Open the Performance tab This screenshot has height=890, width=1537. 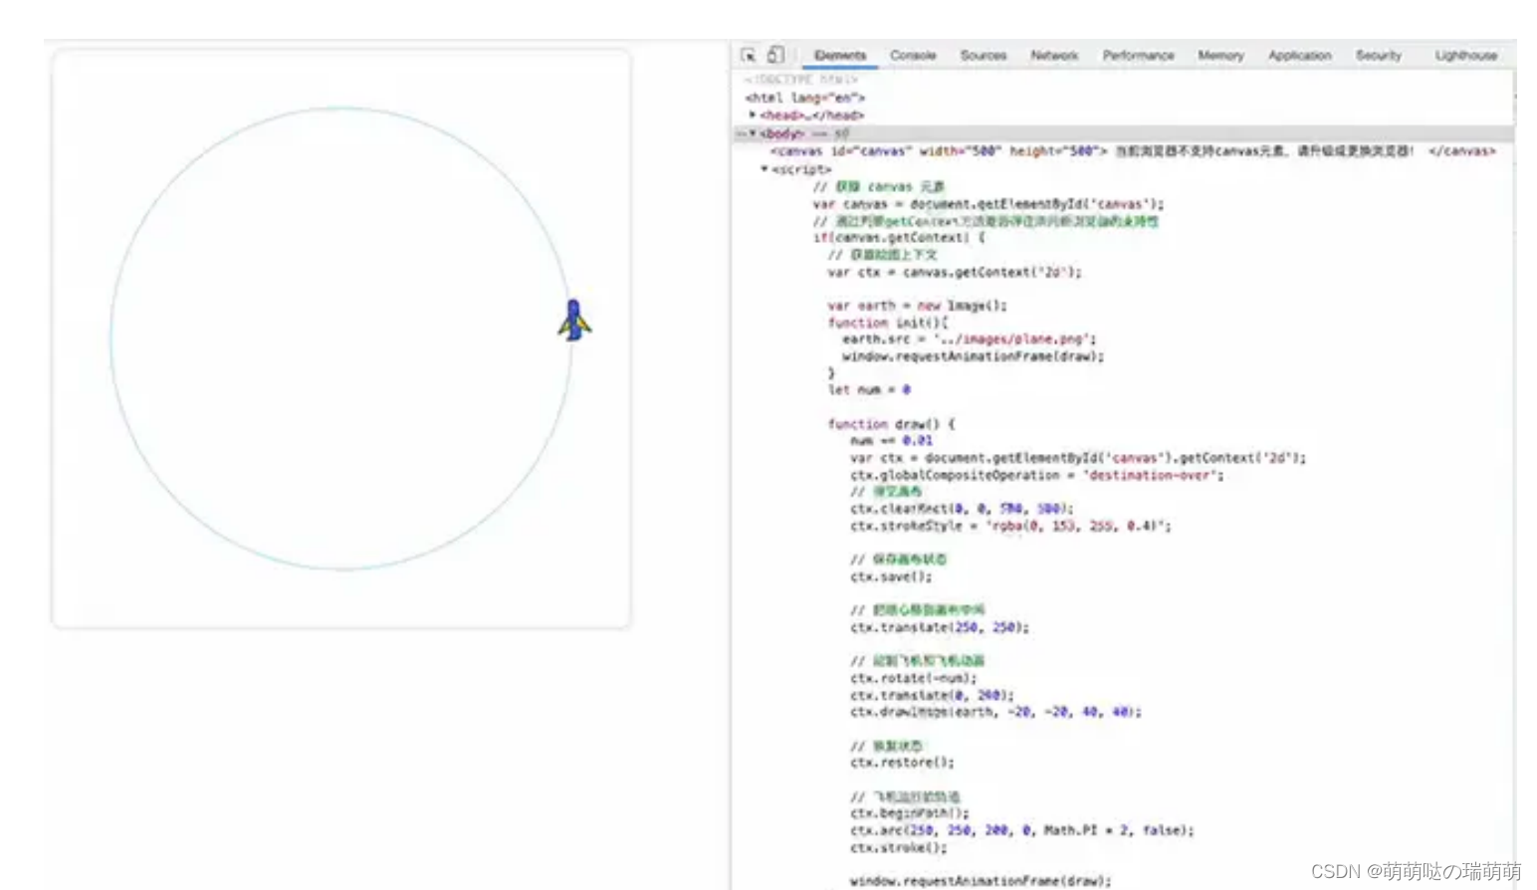tap(1138, 56)
